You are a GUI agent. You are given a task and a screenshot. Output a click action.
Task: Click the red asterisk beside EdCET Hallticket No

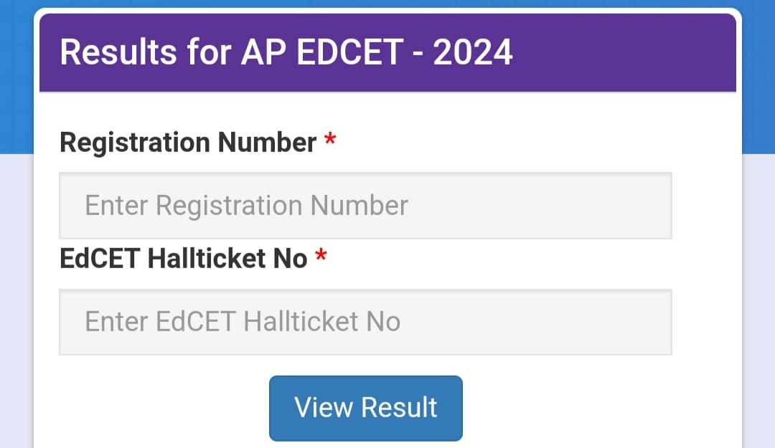(321, 255)
